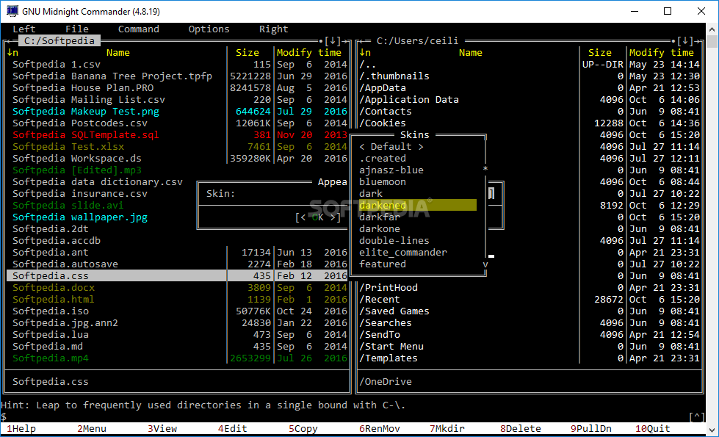Click the left panel history arrow [↓]
This screenshot has height=437, width=719.
[333, 41]
